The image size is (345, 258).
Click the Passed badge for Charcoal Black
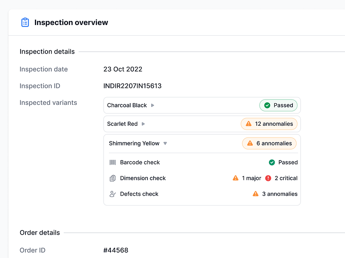278,105
